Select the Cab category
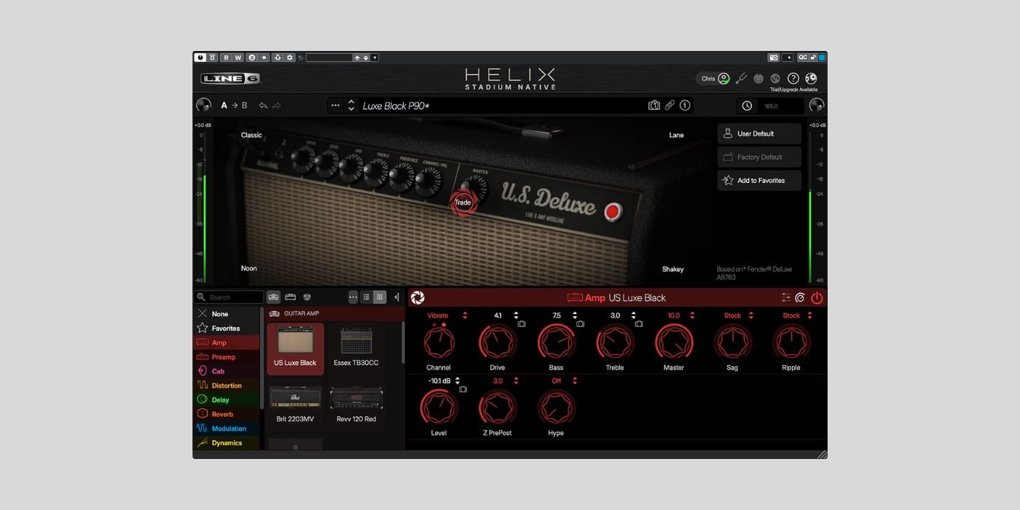1020x510 pixels. pos(227,371)
